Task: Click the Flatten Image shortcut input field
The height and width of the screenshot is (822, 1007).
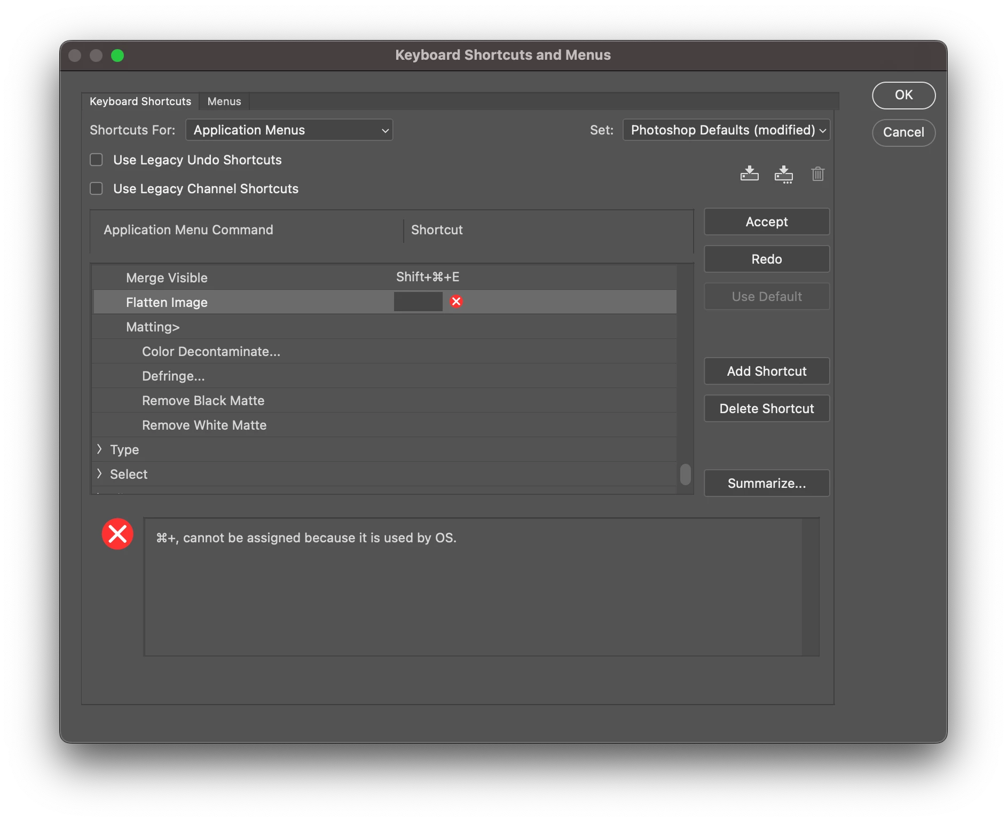Action: (x=418, y=302)
